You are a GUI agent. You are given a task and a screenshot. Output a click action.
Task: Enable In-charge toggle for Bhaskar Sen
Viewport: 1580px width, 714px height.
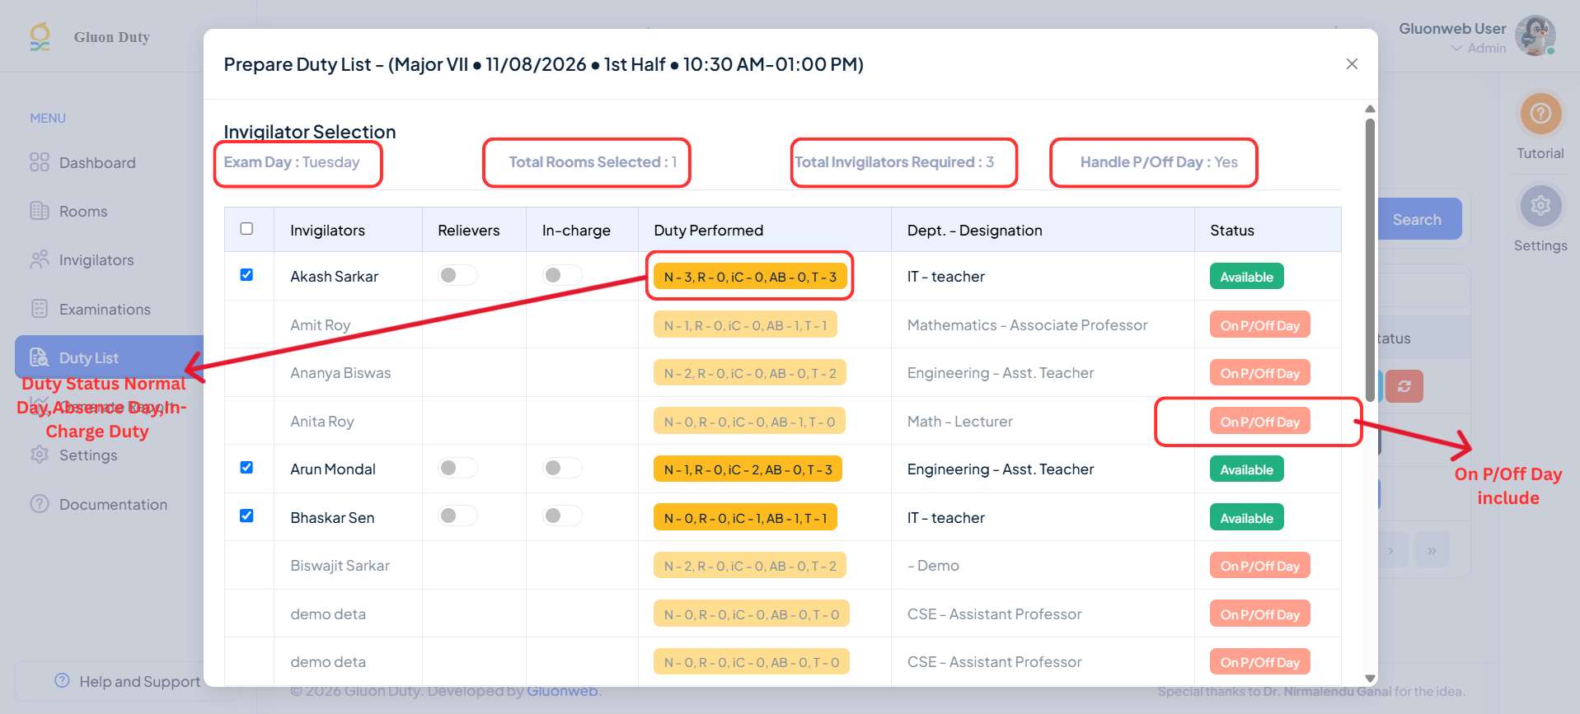tap(562, 516)
